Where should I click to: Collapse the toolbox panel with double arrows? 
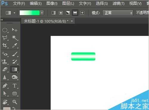(1, 20)
